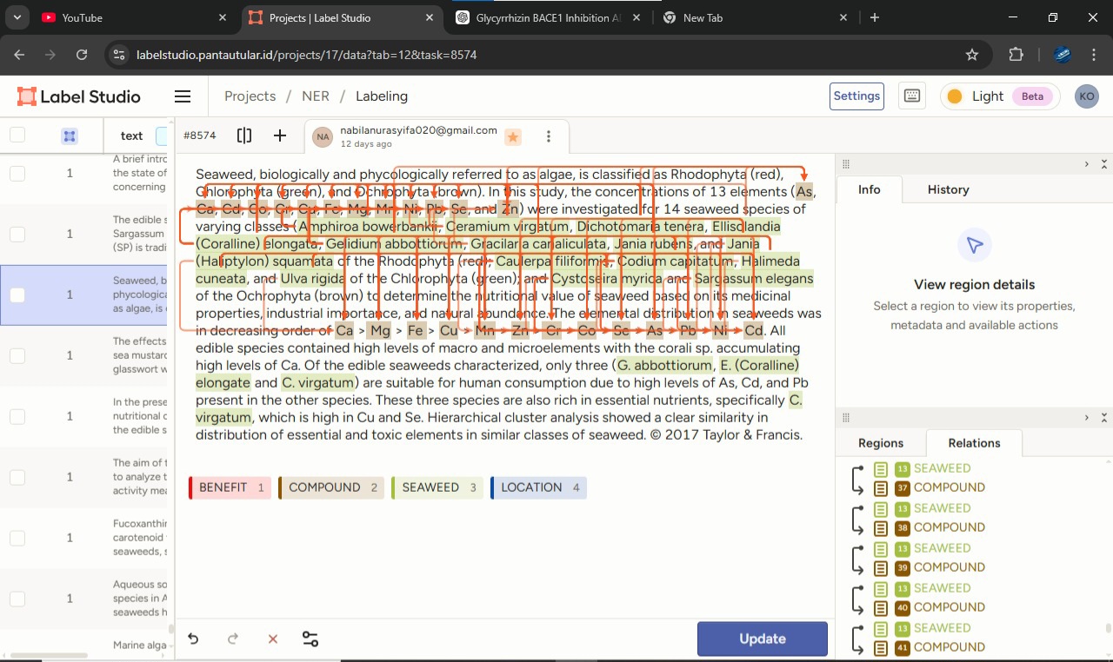Screen dimensions: 1113x662
Task: Collapse the Info panel with the double-arrow icon
Action: tap(1104, 163)
